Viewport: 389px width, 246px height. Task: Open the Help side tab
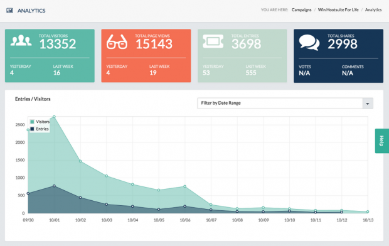382,141
